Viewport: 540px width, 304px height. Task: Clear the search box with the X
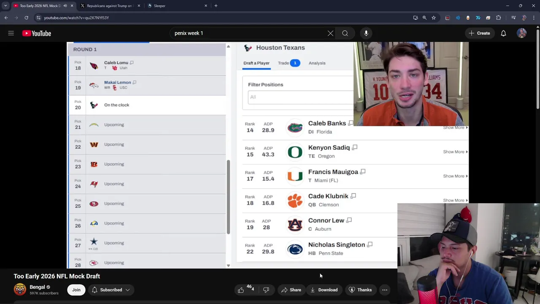(330, 33)
